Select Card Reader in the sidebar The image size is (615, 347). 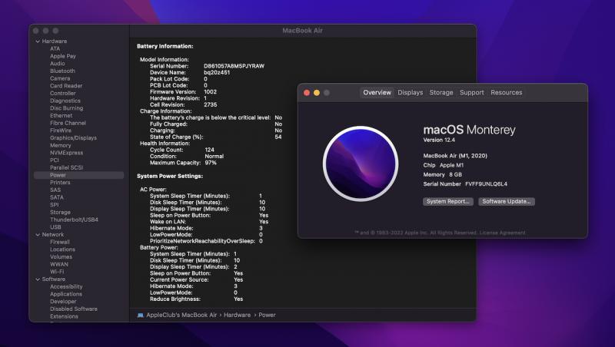point(66,86)
